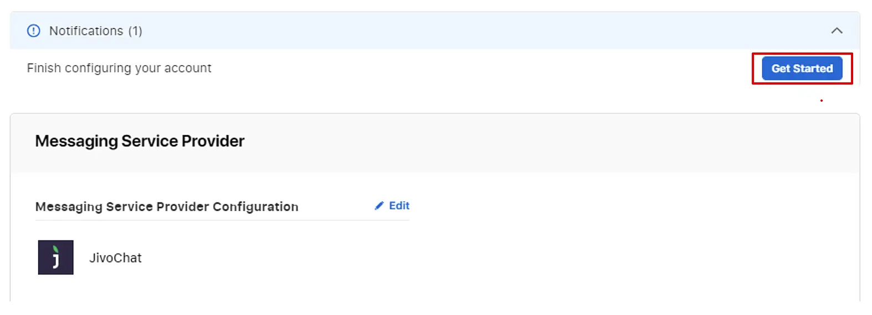Click the JivoChat logo thumbnail

click(x=55, y=258)
